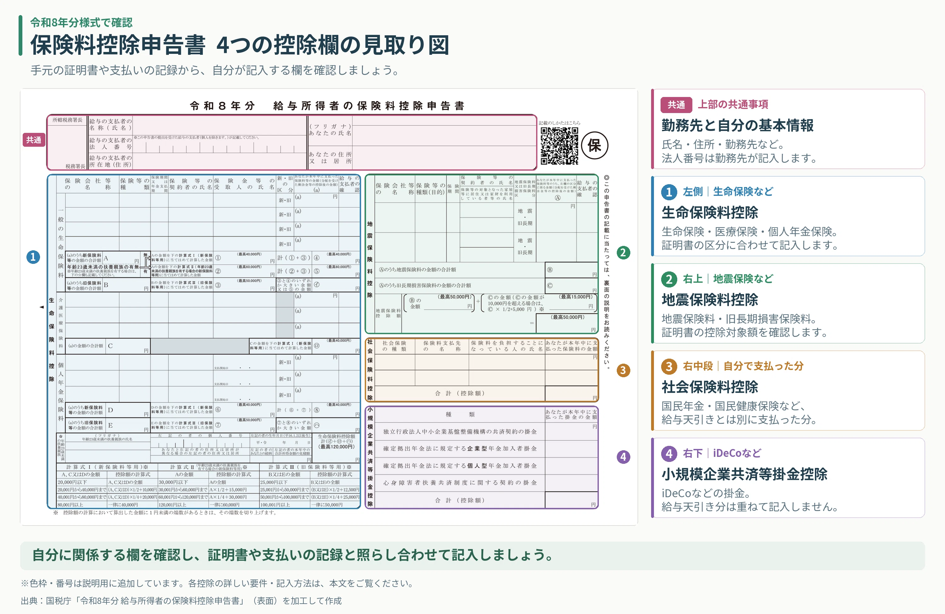Select the 社会保険料控除 card title

tap(710, 387)
